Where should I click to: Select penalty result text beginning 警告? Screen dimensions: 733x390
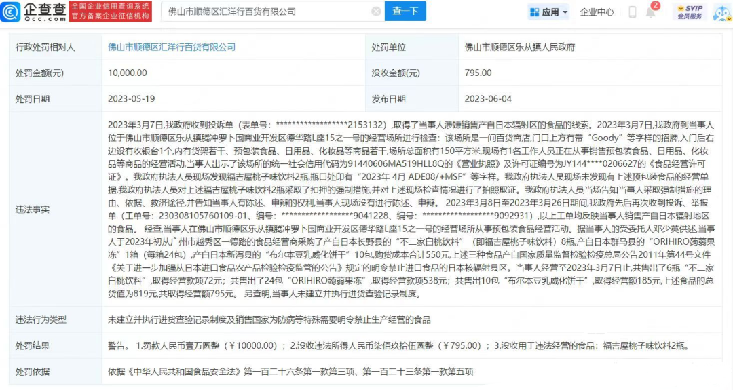(398, 346)
